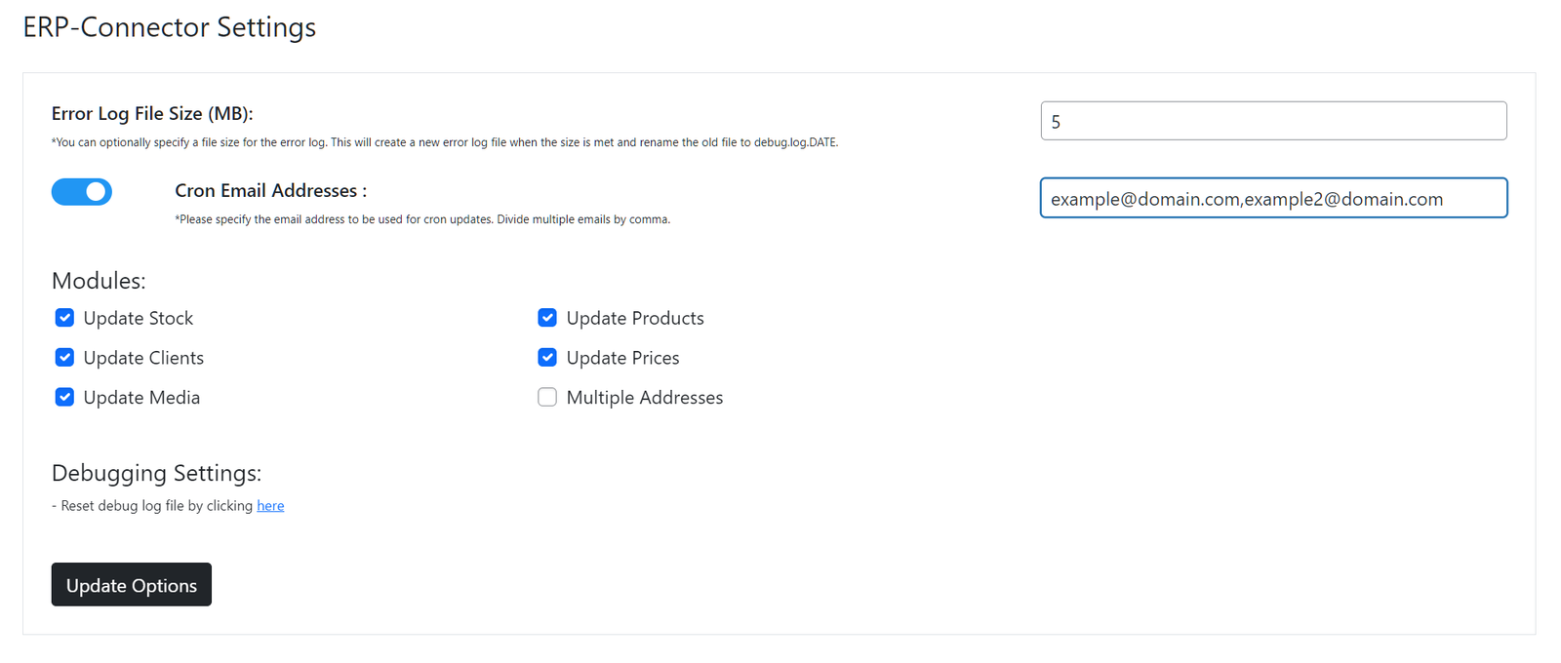
Task: Uncheck the Update Products checkbox
Action: click(x=547, y=318)
